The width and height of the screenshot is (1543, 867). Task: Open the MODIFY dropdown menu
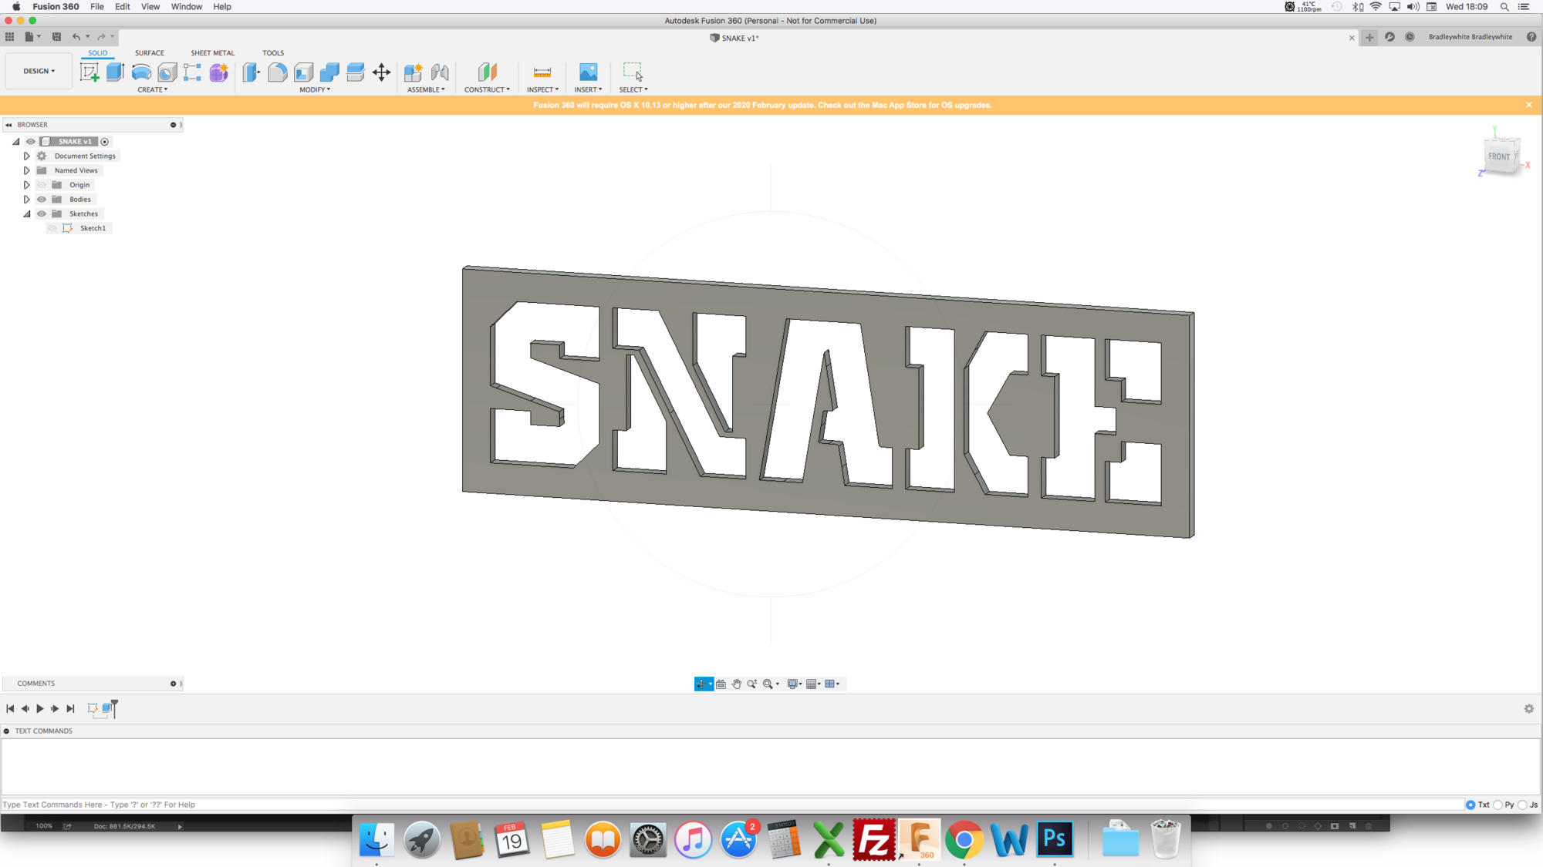(315, 90)
